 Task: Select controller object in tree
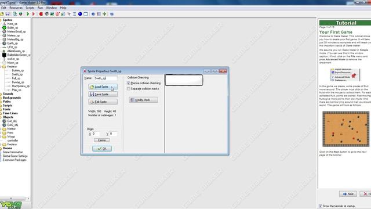13,140
